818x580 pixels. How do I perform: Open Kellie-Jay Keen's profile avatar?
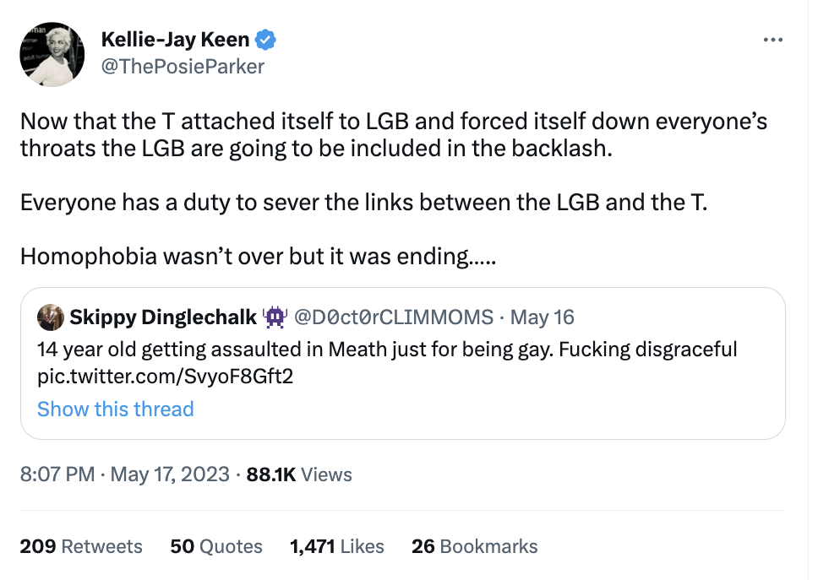point(52,54)
